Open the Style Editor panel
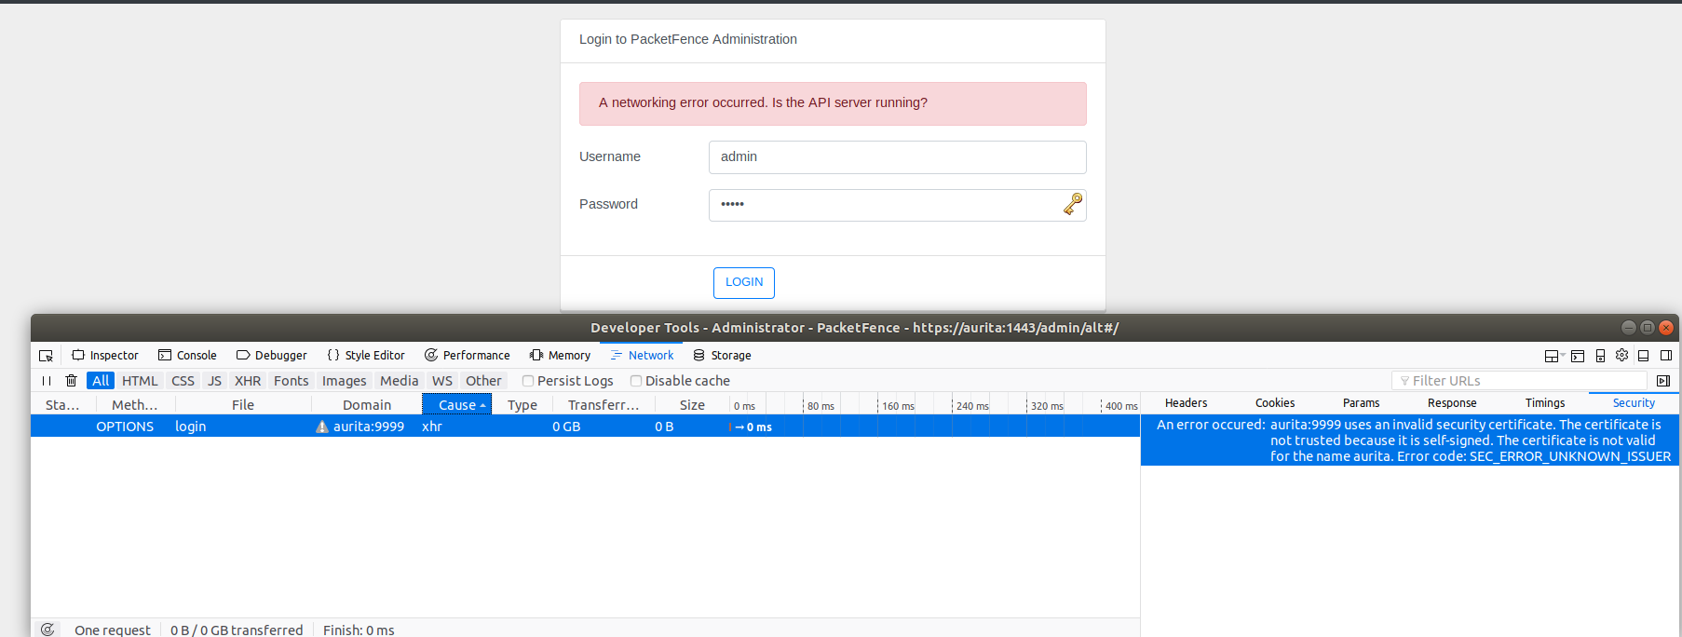Screen dimensions: 1682x637 pyautogui.click(x=366, y=356)
